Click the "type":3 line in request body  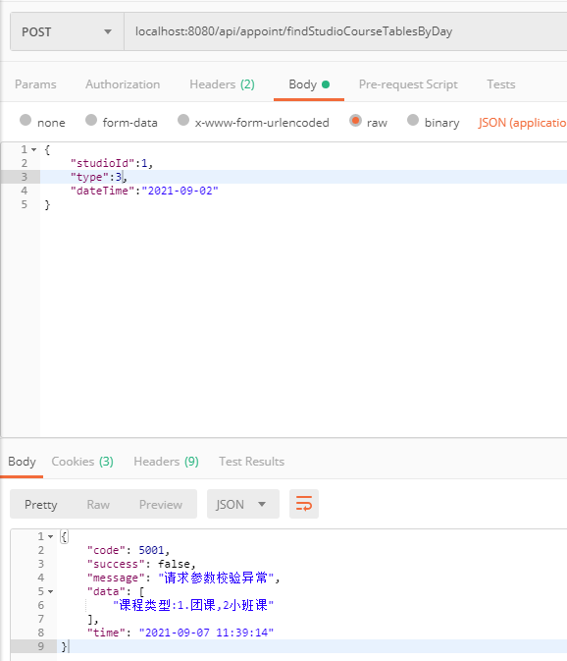pyautogui.click(x=99, y=177)
